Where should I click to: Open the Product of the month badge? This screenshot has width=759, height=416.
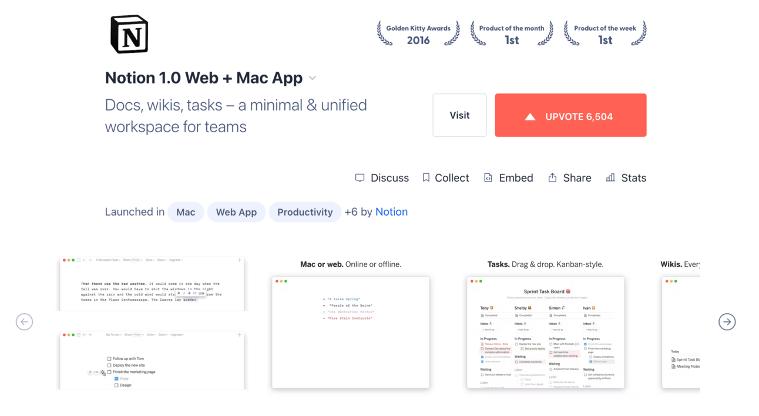[512, 34]
